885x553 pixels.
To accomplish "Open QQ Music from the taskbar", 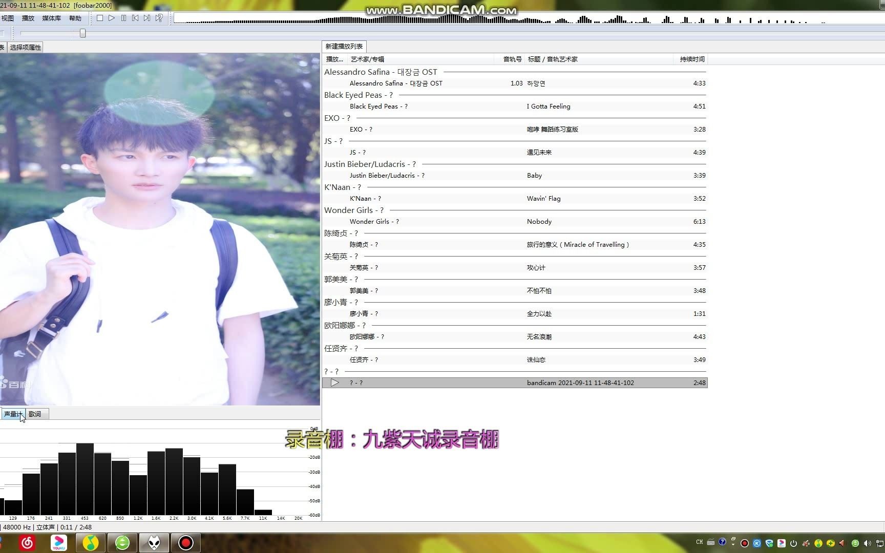I will [x=91, y=543].
